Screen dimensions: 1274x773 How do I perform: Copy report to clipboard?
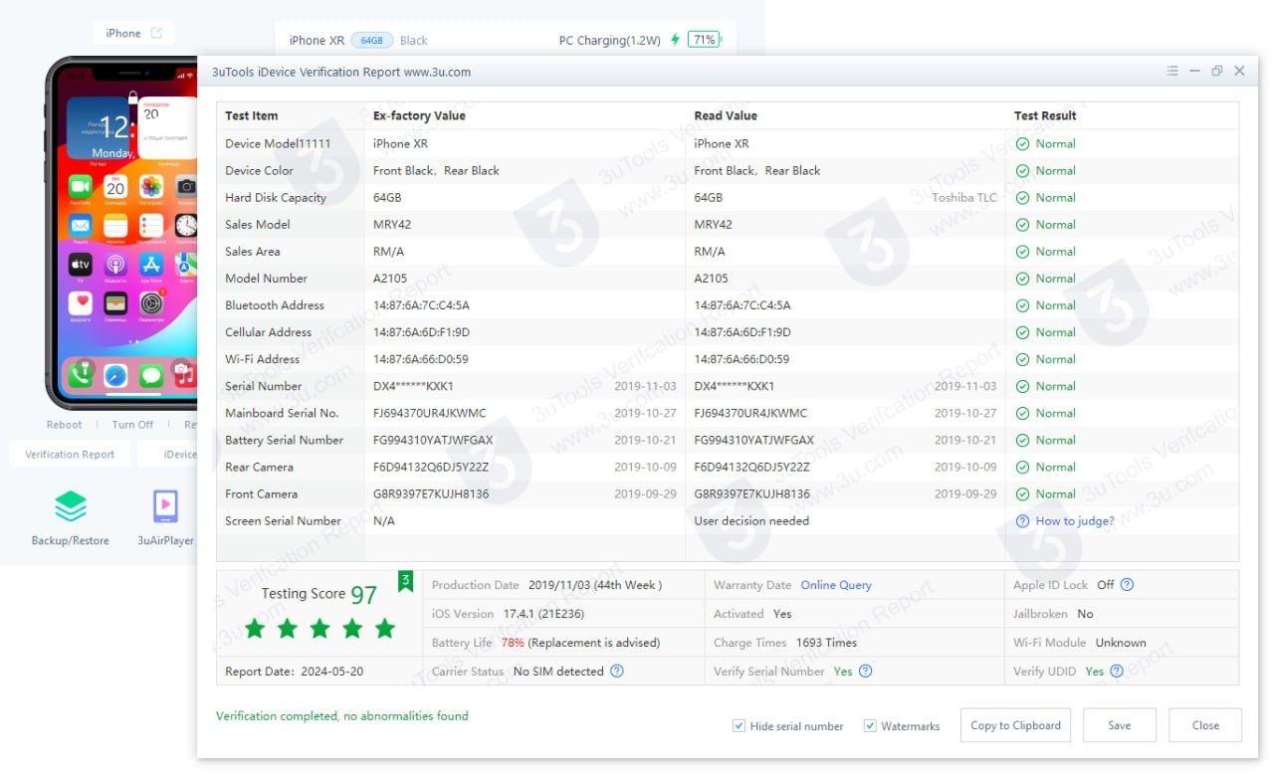[1015, 725]
